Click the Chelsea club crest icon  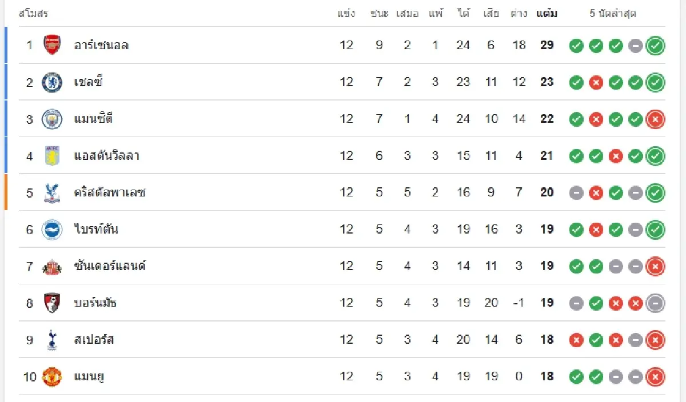click(52, 82)
